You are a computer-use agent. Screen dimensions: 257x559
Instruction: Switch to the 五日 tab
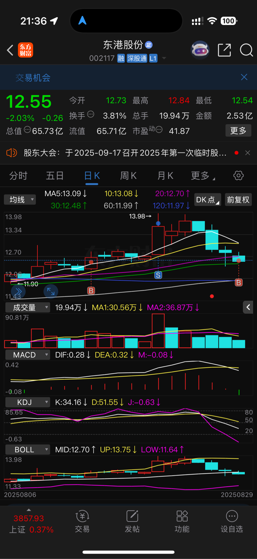55,176
